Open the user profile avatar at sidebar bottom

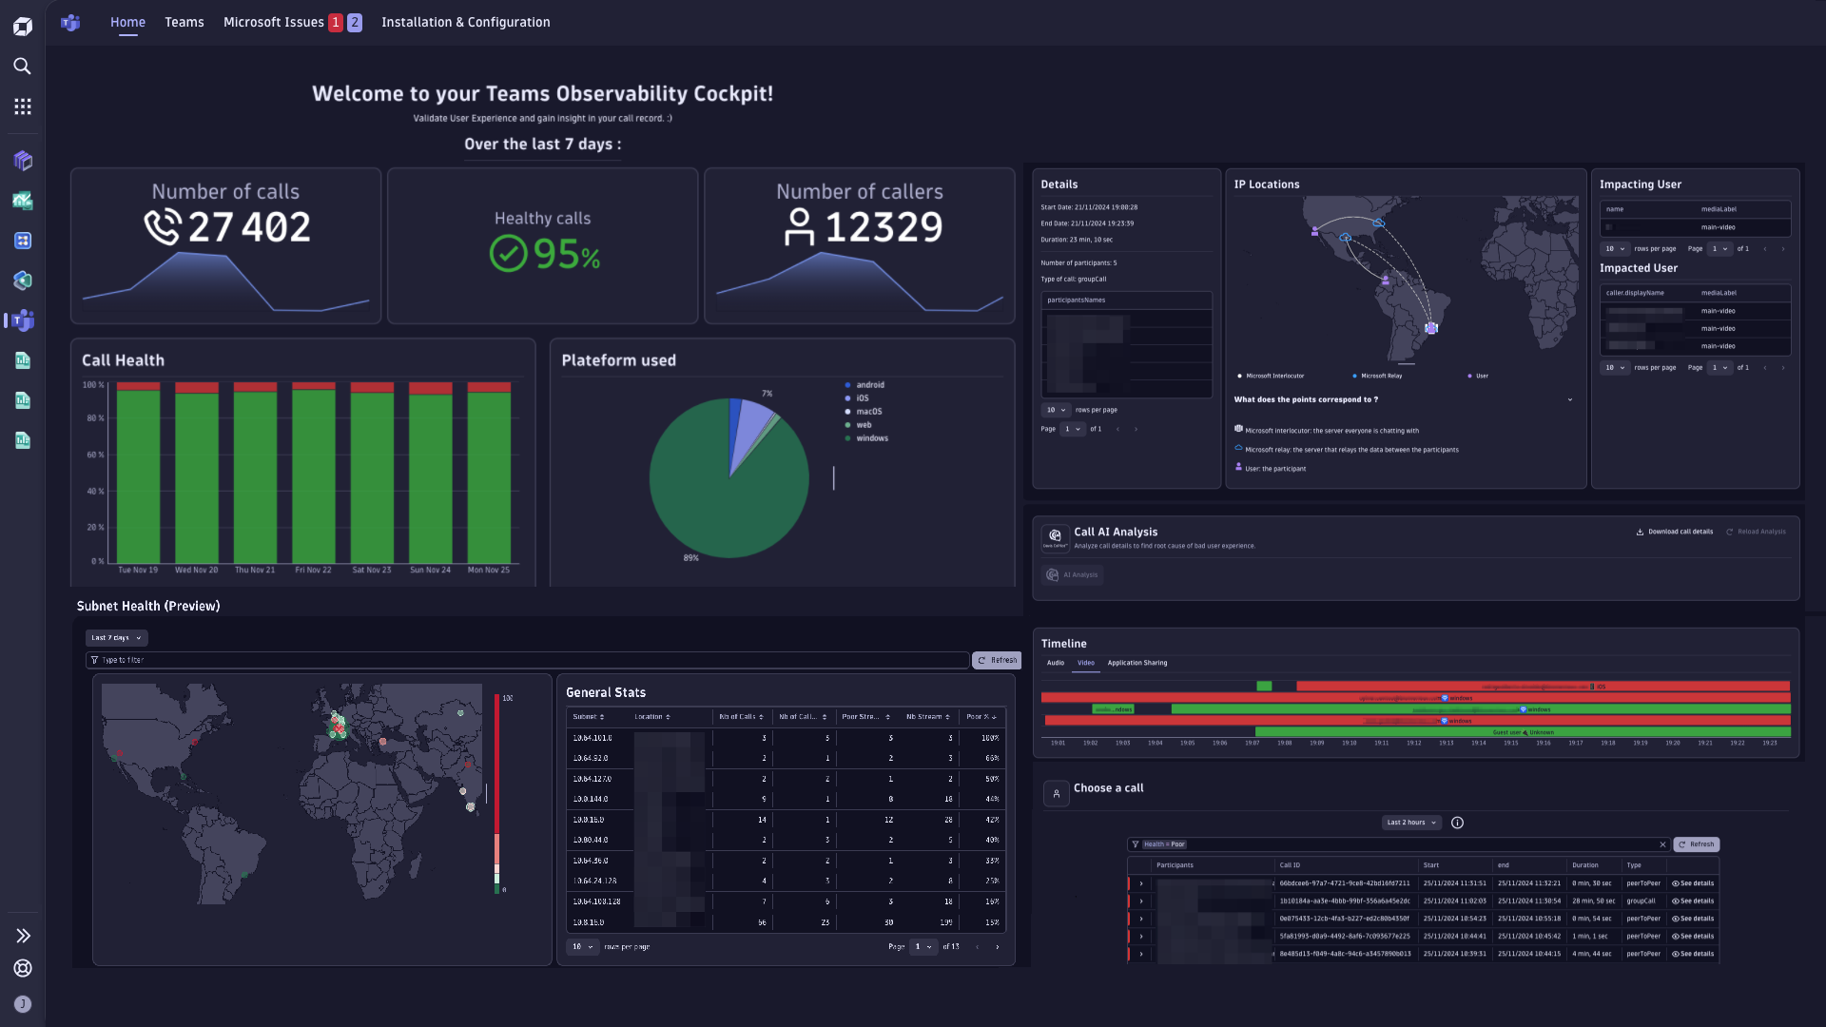point(22,1003)
